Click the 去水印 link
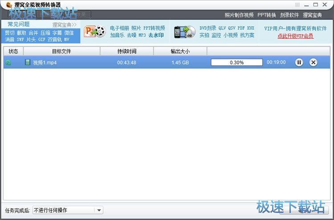This screenshot has width=334, height=220. [x=156, y=35]
